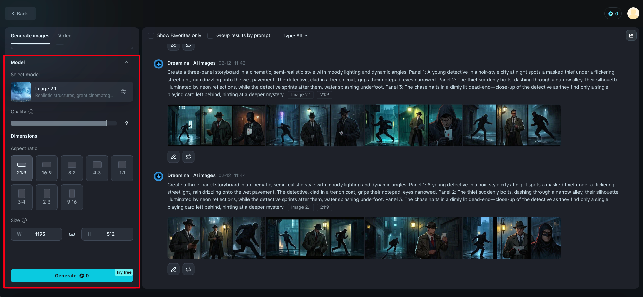
Task: Select 4:3 aspect ratio
Action: point(97,168)
